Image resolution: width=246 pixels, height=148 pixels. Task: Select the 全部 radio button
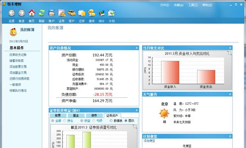52,120
